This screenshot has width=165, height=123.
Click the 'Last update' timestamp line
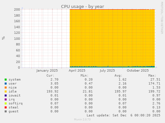pos(124,115)
